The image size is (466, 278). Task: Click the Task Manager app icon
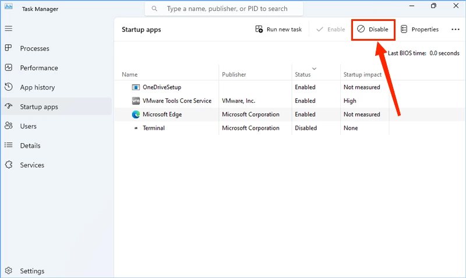8,6
